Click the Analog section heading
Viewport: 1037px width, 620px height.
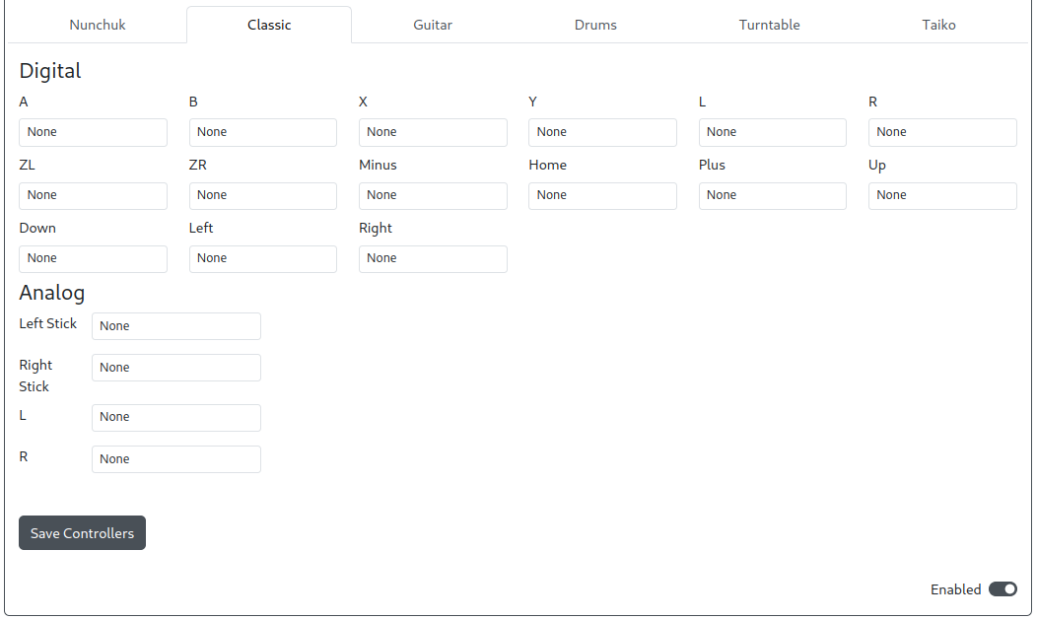coord(51,292)
